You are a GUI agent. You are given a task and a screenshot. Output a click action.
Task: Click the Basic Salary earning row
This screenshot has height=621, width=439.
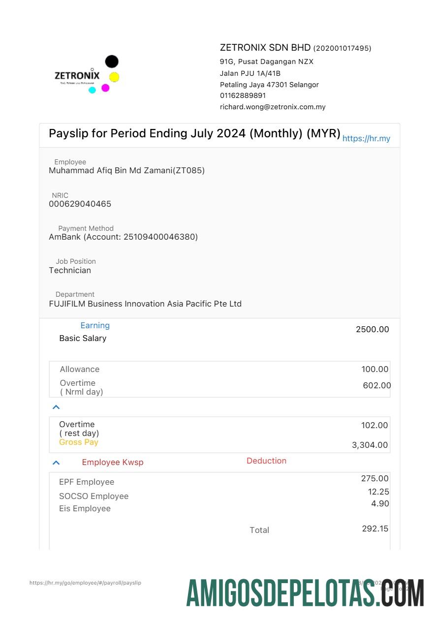[x=83, y=338]
